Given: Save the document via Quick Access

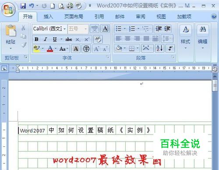Looking at the screenshot, I should pos(23,6).
